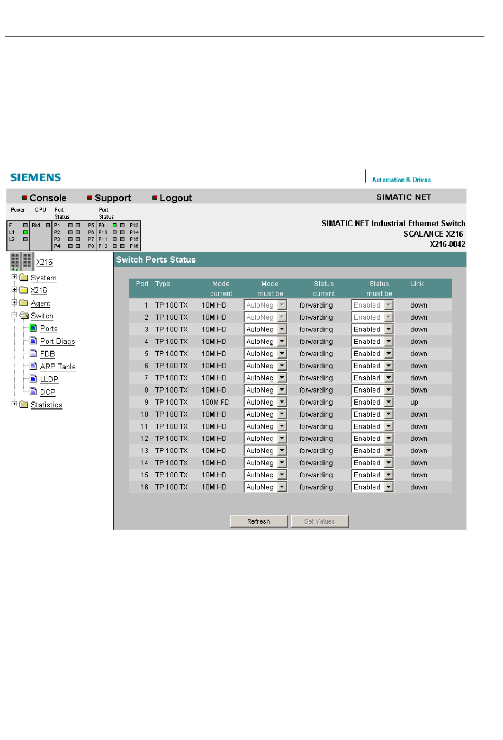Click the FDB page icon
Image resolution: width=503 pixels, height=740 pixels.
point(33,354)
